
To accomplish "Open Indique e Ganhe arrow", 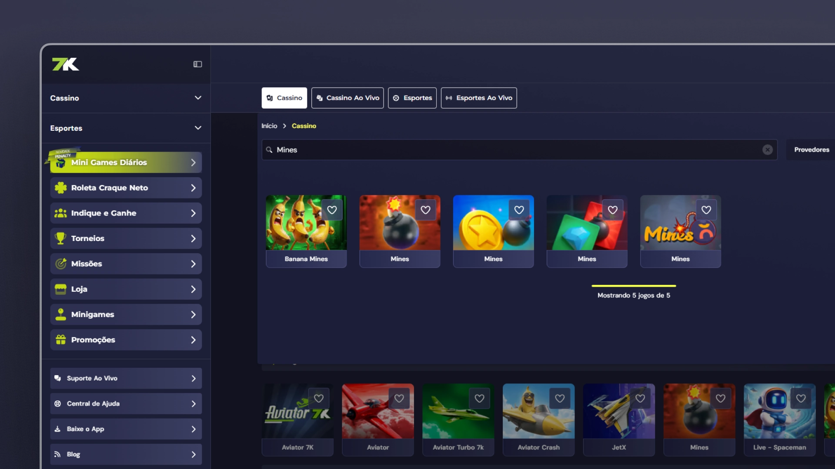I will (x=193, y=213).
